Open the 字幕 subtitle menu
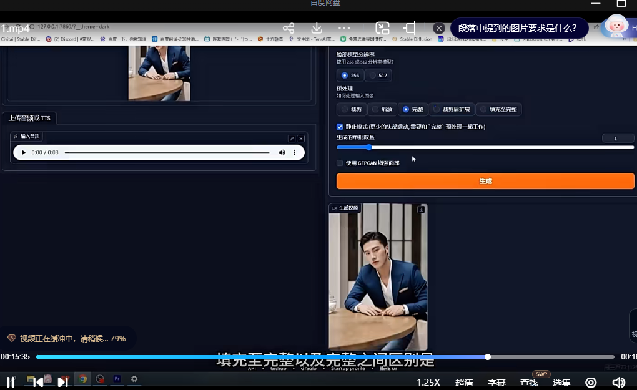 [x=496, y=383]
